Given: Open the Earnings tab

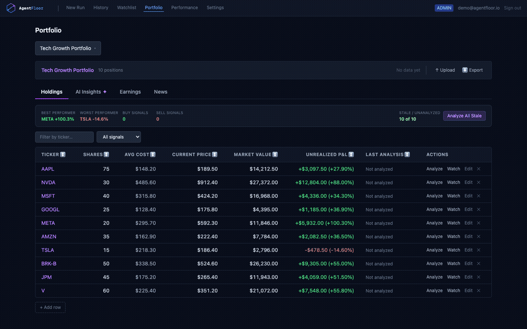Looking at the screenshot, I should click(x=130, y=92).
